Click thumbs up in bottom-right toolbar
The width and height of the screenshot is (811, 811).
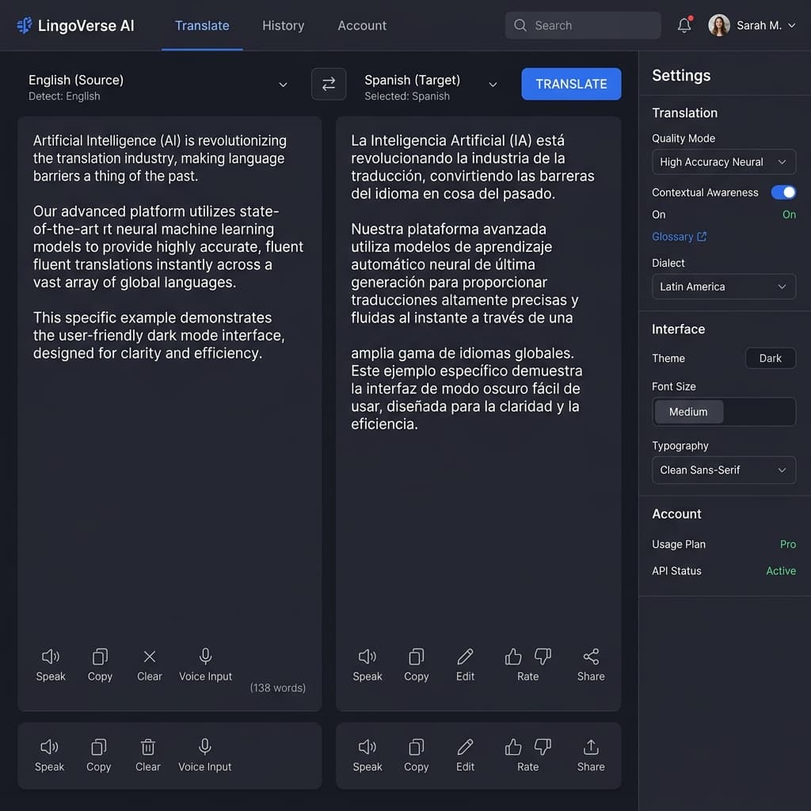pos(513,747)
